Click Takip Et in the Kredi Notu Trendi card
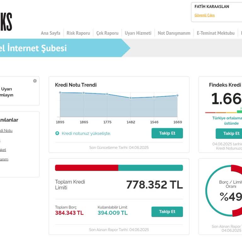The image size is (242, 242). (167, 133)
